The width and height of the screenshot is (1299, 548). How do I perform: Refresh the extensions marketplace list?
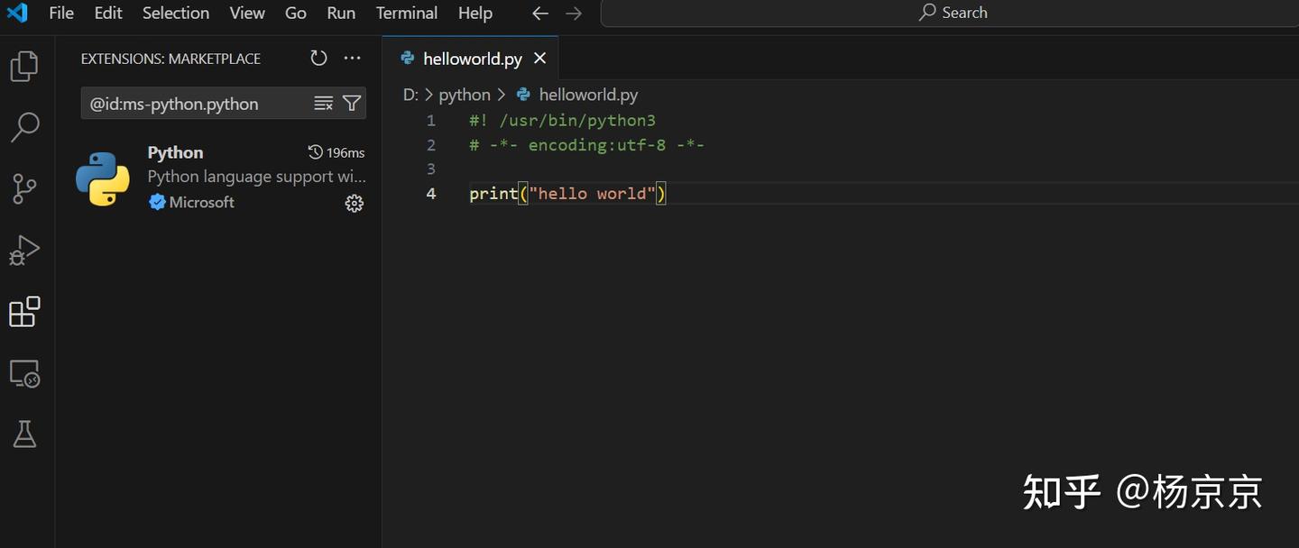(318, 58)
